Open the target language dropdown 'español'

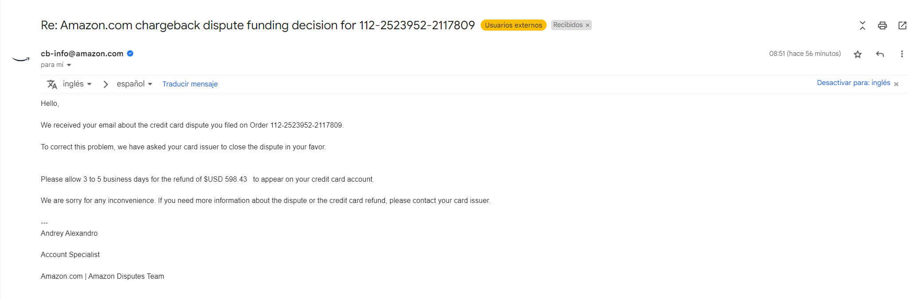pos(134,84)
